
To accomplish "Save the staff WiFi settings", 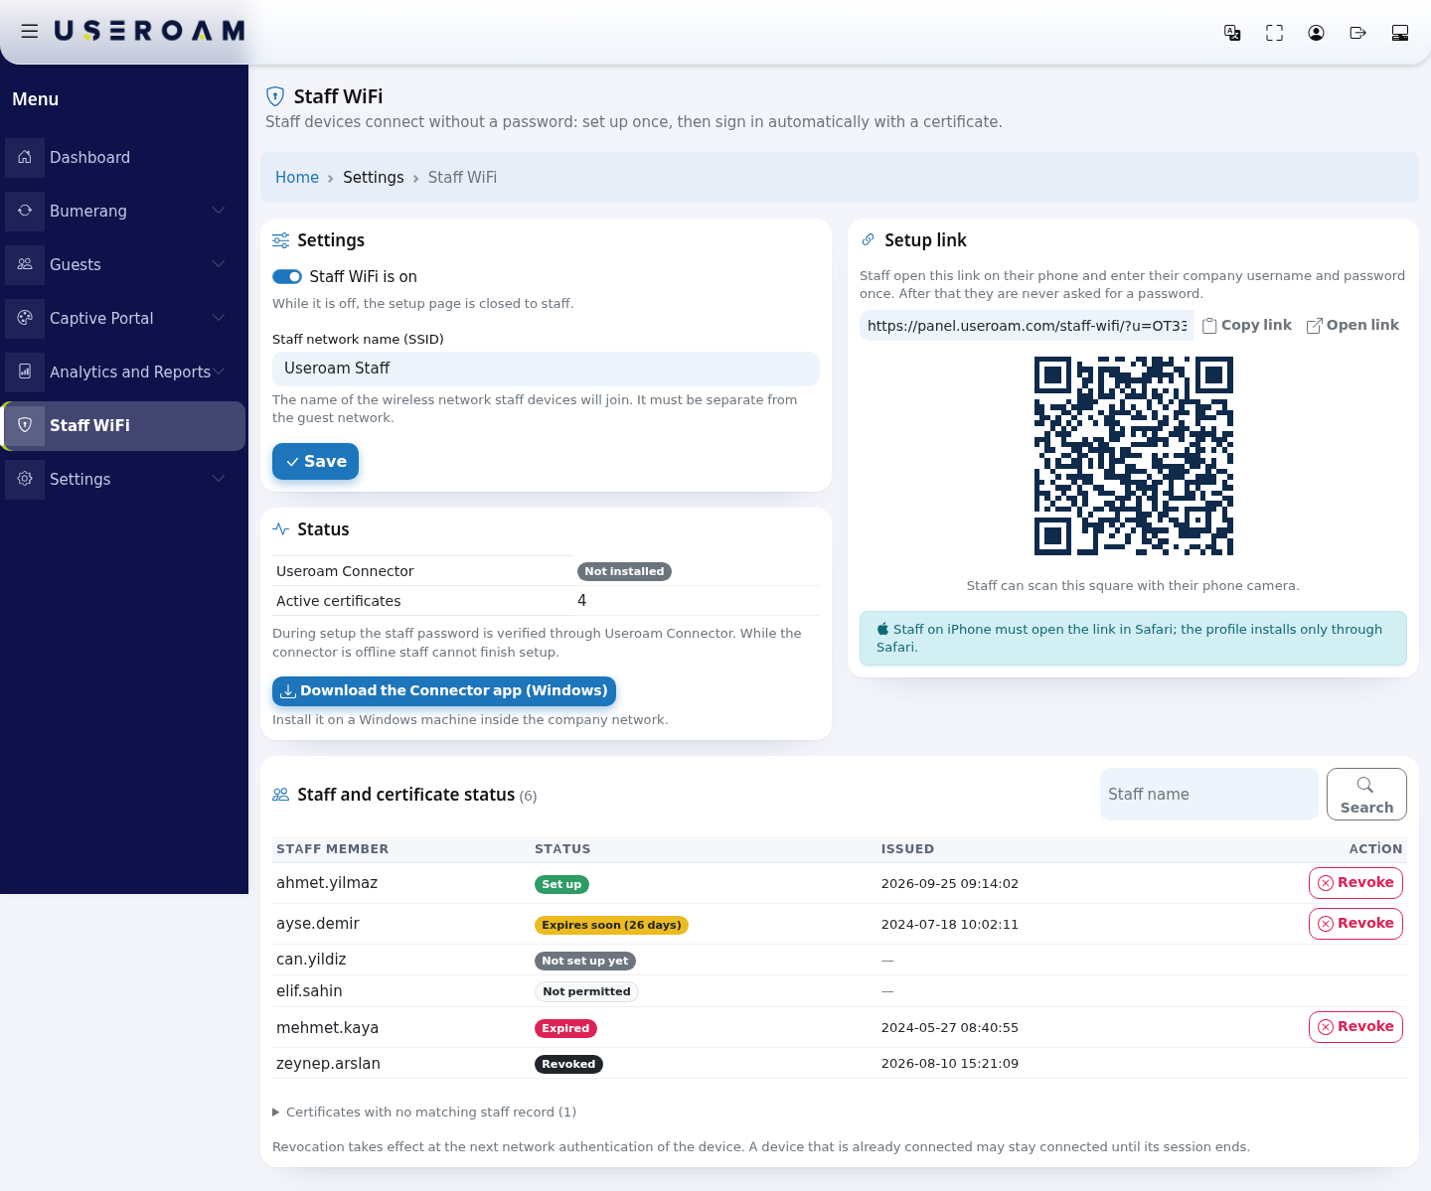I will (315, 461).
